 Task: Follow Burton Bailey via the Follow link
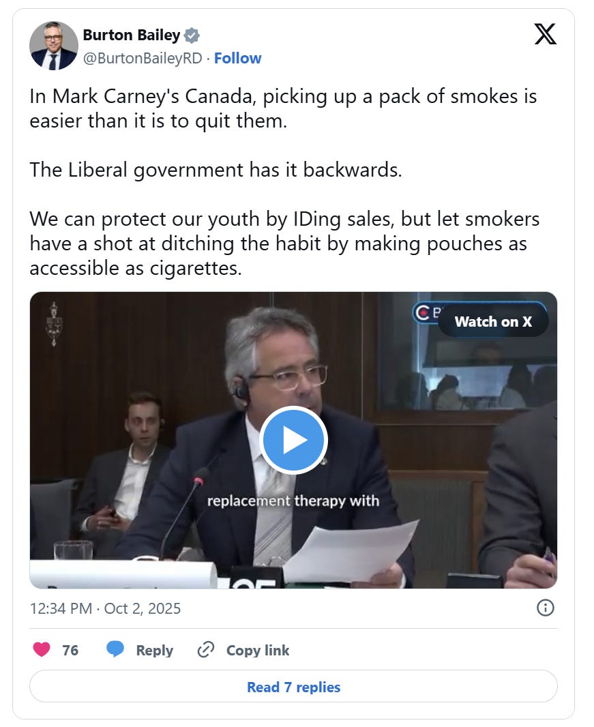237,59
